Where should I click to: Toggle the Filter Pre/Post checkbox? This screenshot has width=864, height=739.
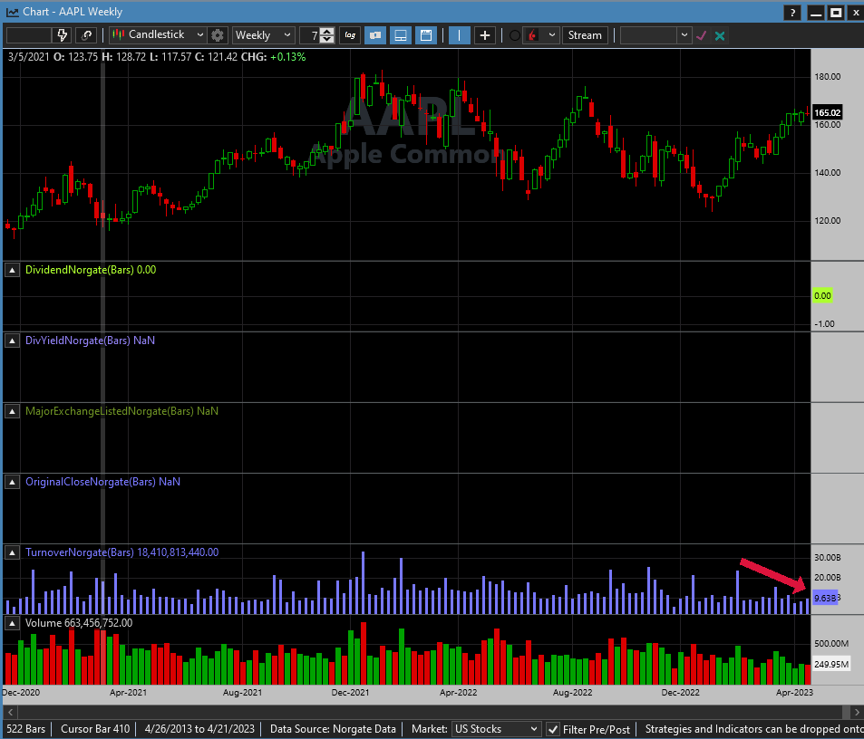[553, 729]
